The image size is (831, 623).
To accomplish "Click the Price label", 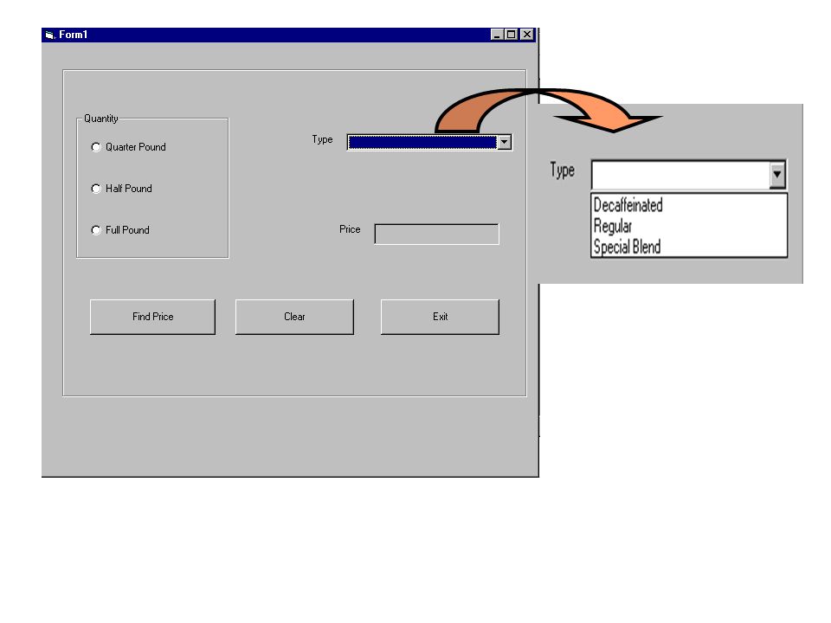I will pos(350,229).
